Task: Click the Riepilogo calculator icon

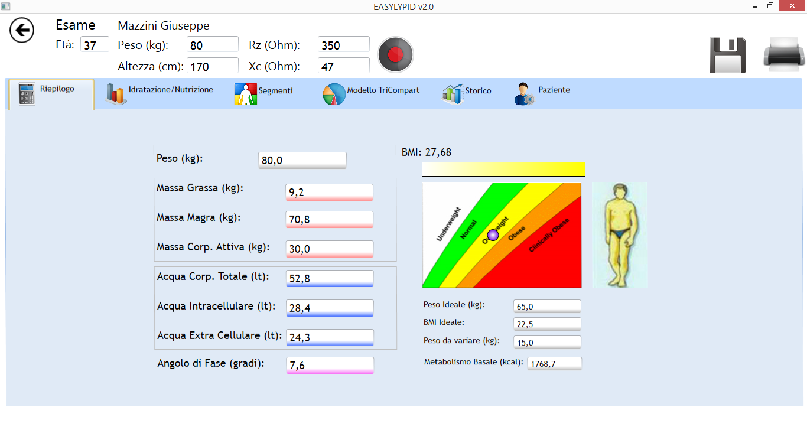Action: point(27,94)
